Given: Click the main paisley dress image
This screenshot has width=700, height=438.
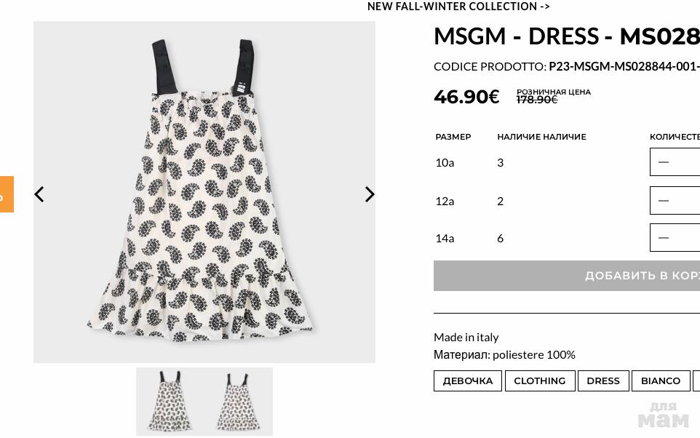Looking at the screenshot, I should pos(204,192).
